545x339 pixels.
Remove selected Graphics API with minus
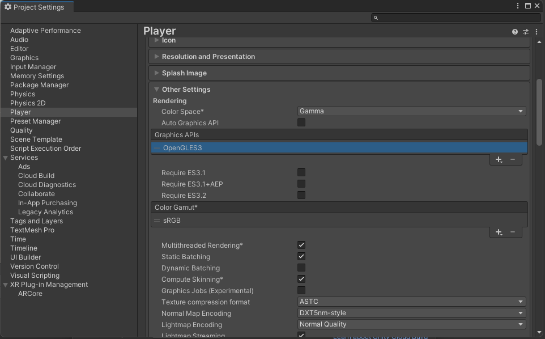click(513, 160)
